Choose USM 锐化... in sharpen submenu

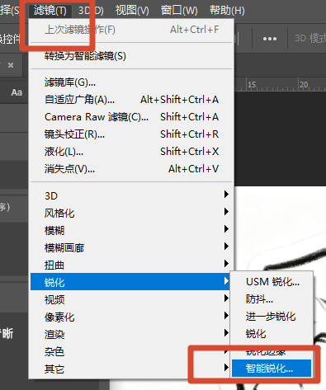pyautogui.click(x=272, y=282)
